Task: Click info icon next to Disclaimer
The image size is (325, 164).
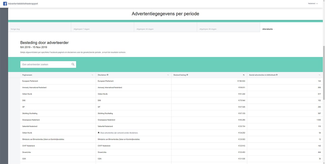Action: point(108,75)
